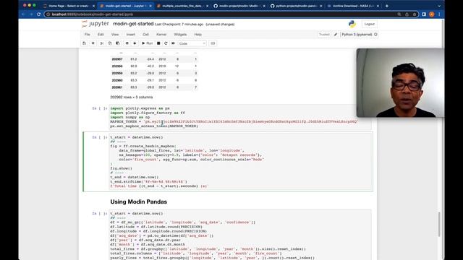Image resolution: width=463 pixels, height=260 pixels.
Task: Copy selected cells using the toolbar icon
Action: [x=110, y=43]
